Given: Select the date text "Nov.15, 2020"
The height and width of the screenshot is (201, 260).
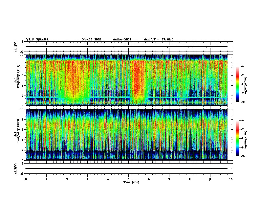Looking at the screenshot, I should tap(92, 39).
